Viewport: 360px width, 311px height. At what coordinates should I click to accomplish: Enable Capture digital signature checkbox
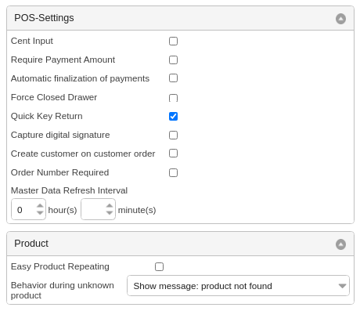pyautogui.click(x=173, y=135)
